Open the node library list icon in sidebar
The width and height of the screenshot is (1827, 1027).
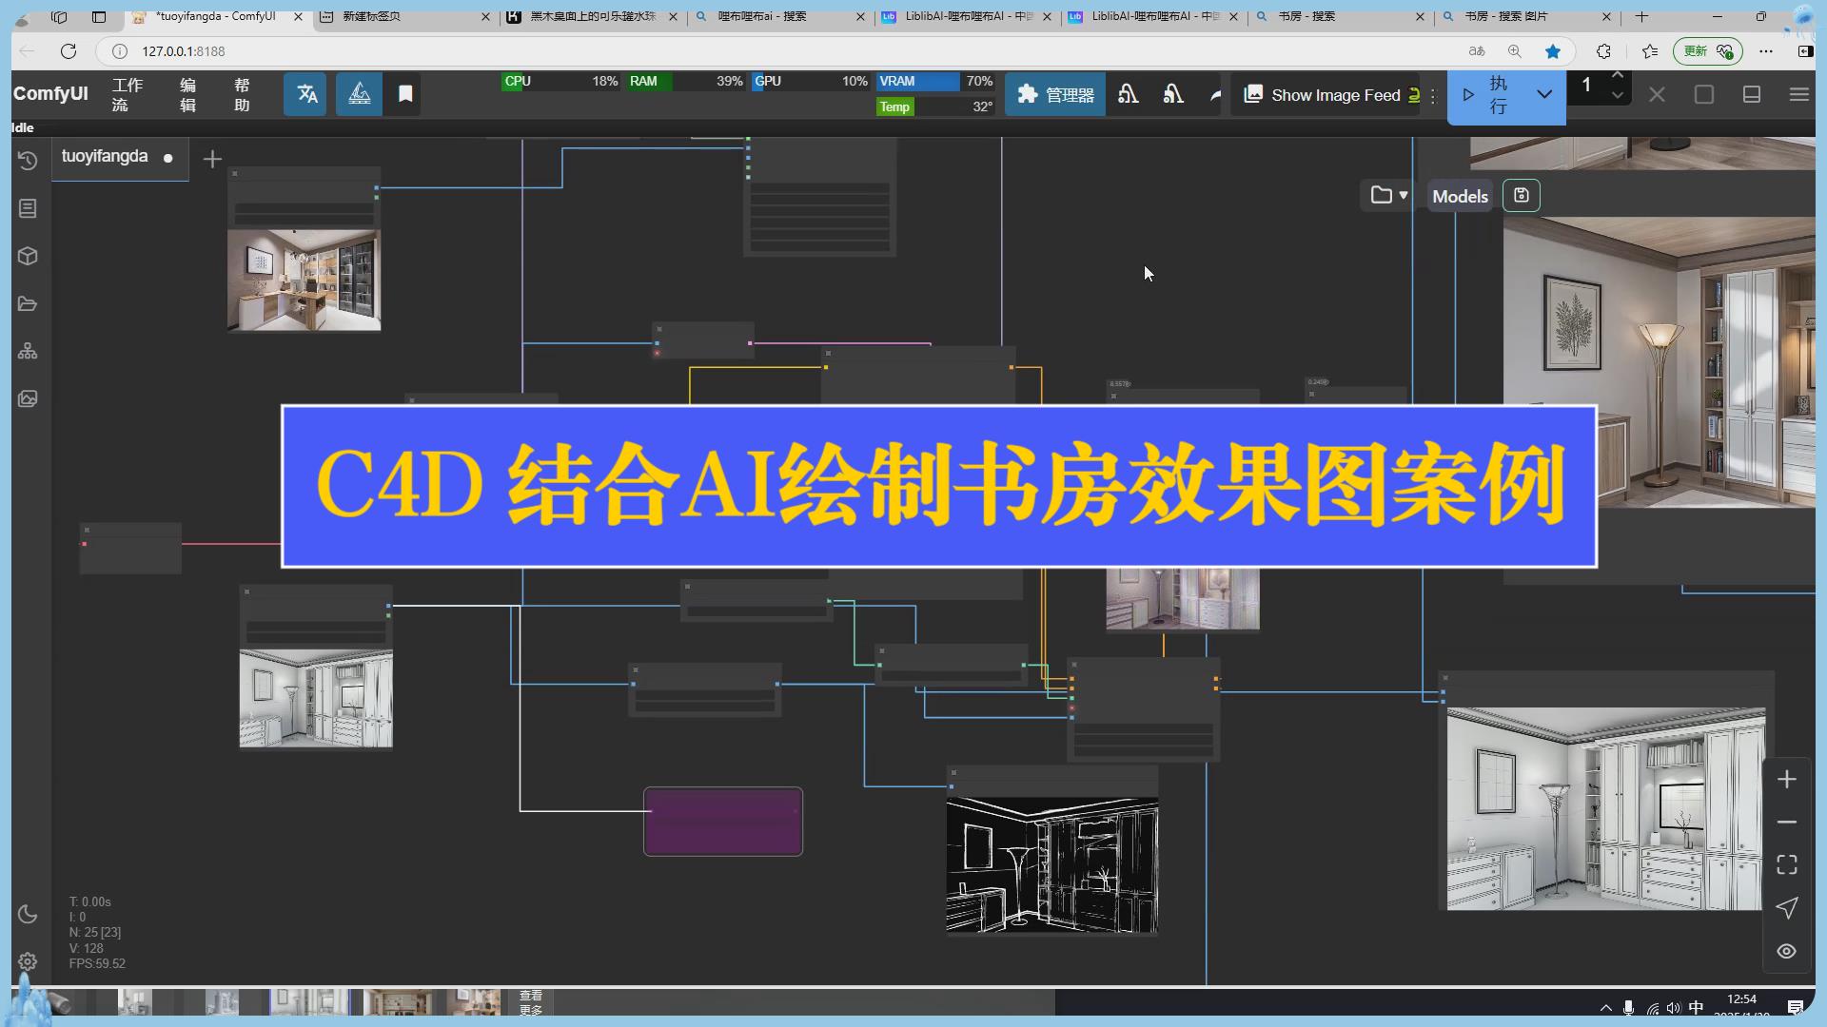[x=28, y=208]
